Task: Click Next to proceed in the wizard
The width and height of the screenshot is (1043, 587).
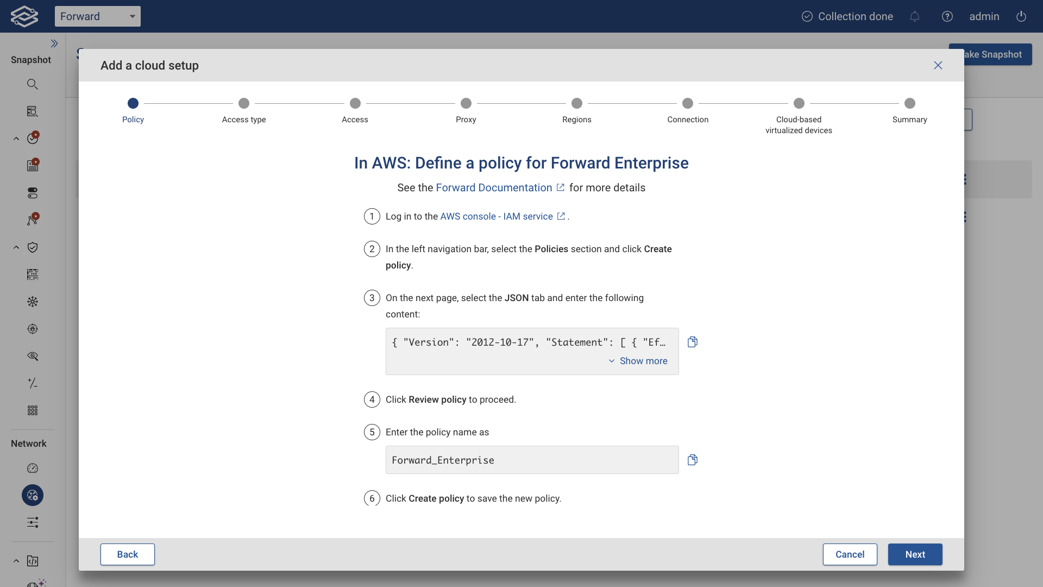Action: coord(915,554)
